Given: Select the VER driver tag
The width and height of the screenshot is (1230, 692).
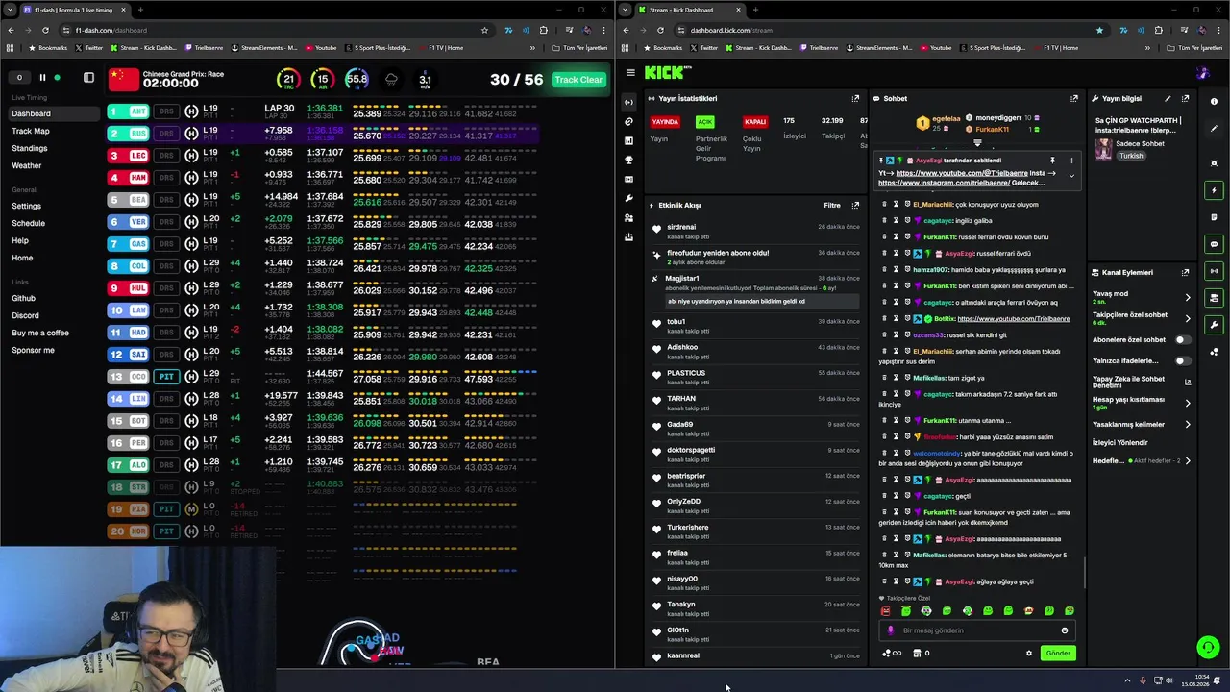Looking at the screenshot, I should (x=130, y=222).
